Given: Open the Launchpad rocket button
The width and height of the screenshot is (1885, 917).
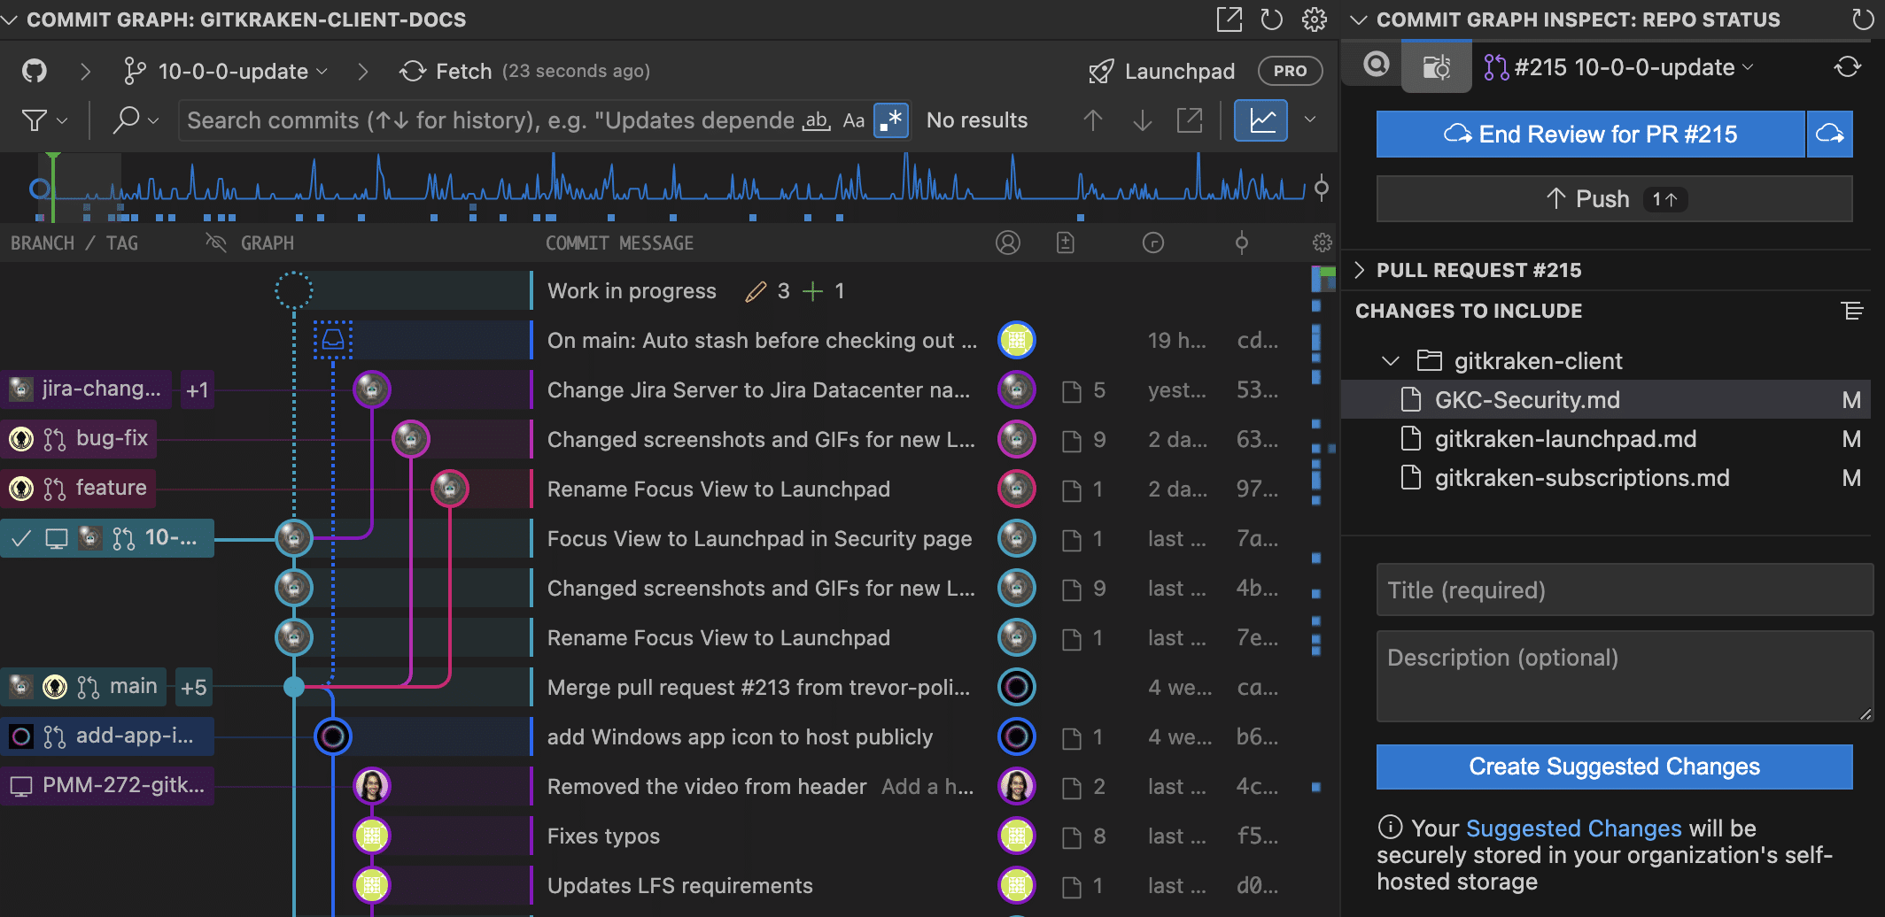Looking at the screenshot, I should point(1161,71).
